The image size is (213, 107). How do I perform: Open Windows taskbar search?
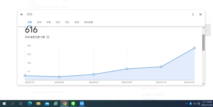(12, 104)
